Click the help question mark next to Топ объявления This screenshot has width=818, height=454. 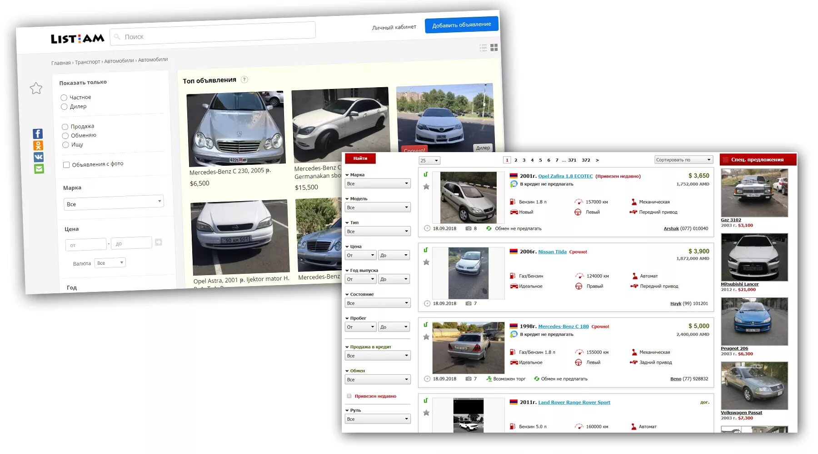244,79
